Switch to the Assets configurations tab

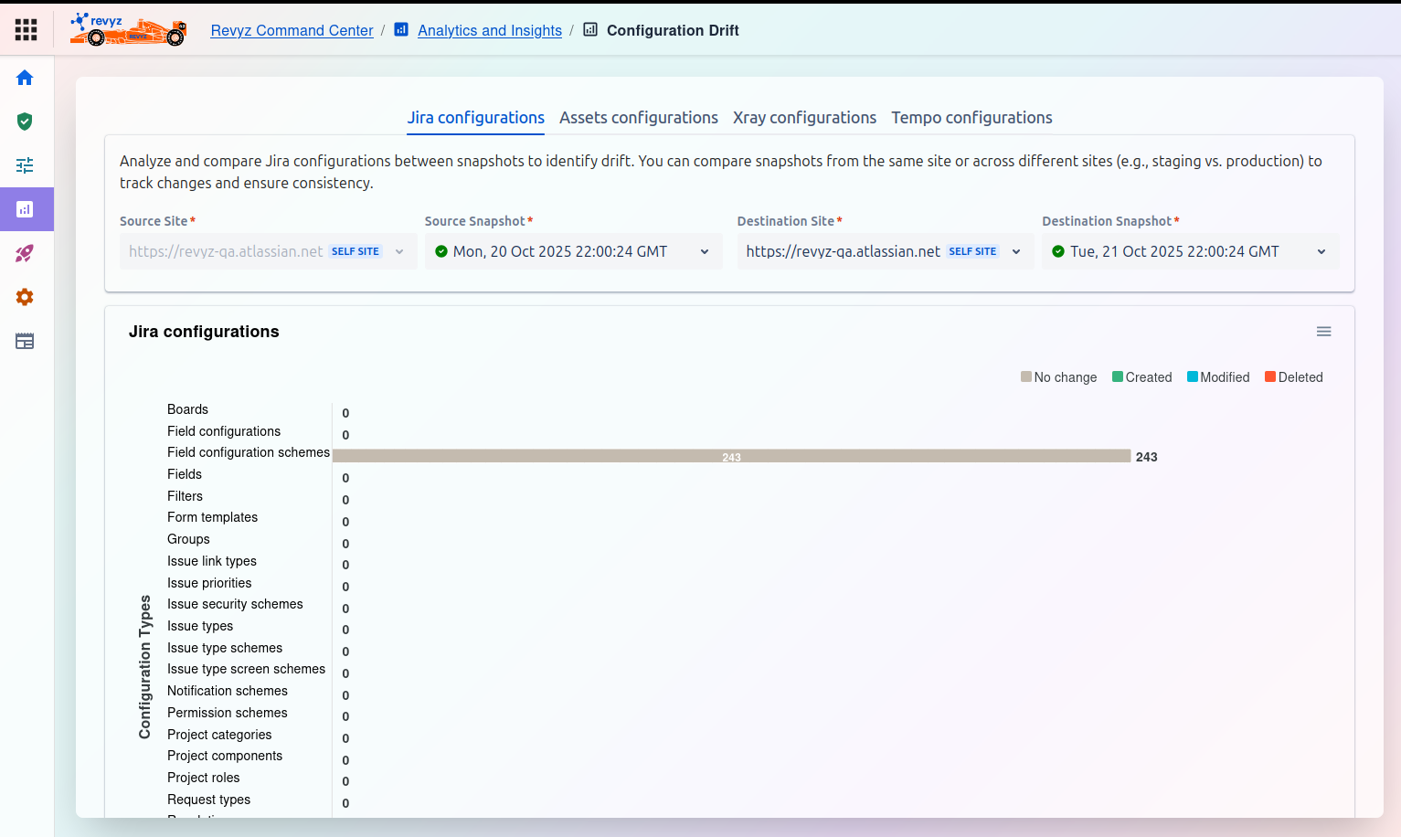pos(638,118)
